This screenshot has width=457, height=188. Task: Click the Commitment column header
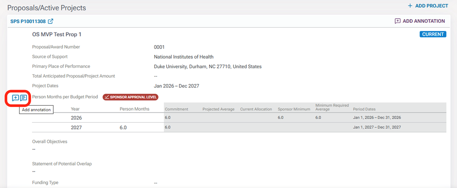tap(176, 109)
